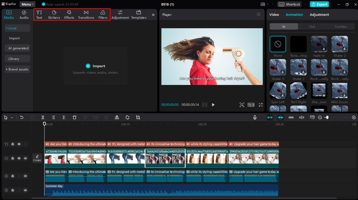Open the Transitions panel

point(86,15)
